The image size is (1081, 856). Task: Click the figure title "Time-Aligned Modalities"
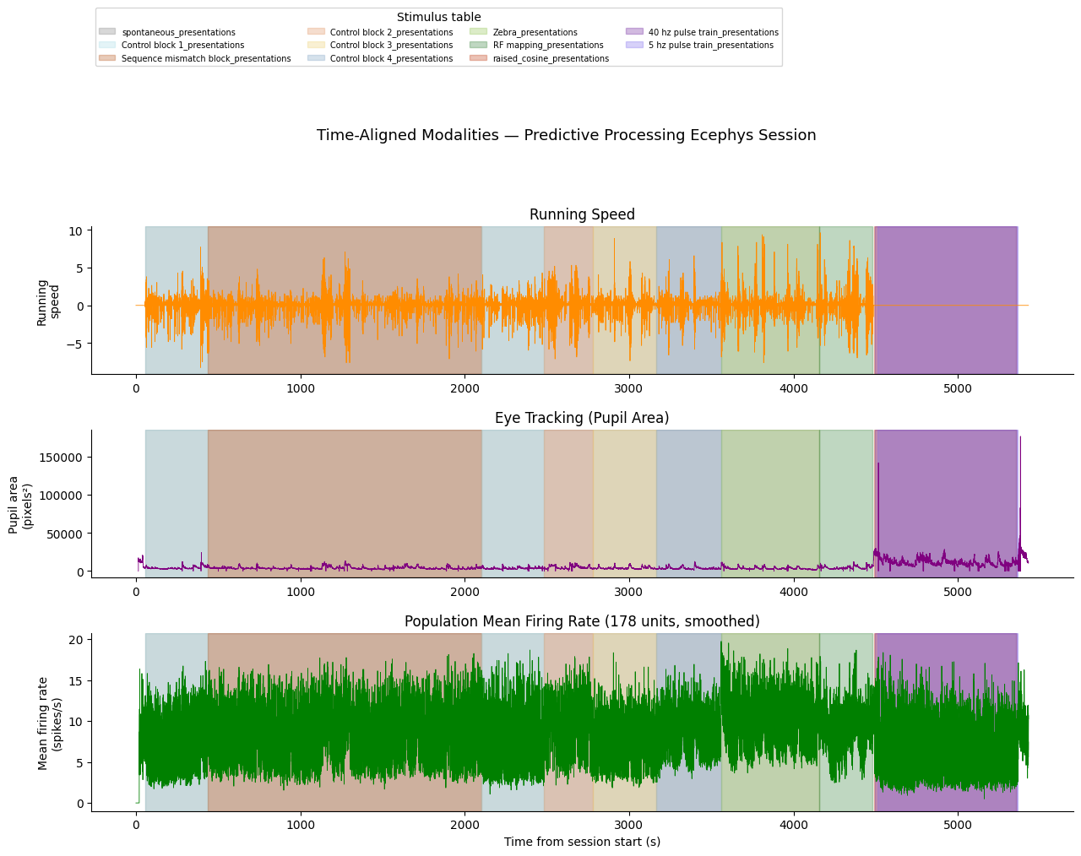[566, 135]
